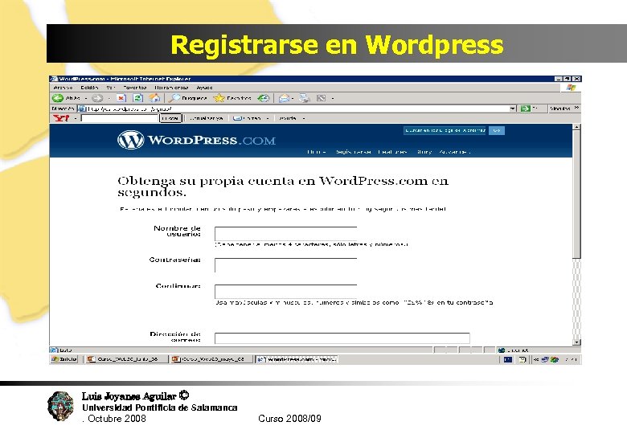The width and height of the screenshot is (627, 434).
Task: Click the WordPress W circle logo
Action: pyautogui.click(x=131, y=140)
